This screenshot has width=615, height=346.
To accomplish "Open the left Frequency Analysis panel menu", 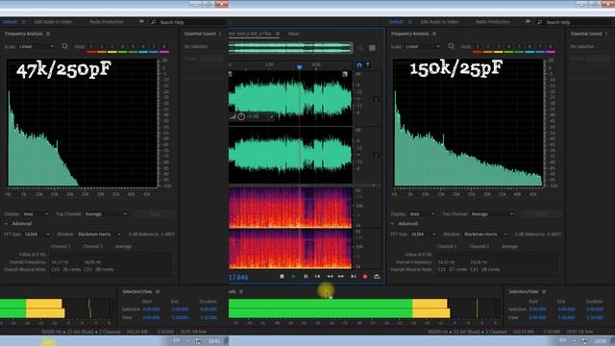I will (48, 34).
